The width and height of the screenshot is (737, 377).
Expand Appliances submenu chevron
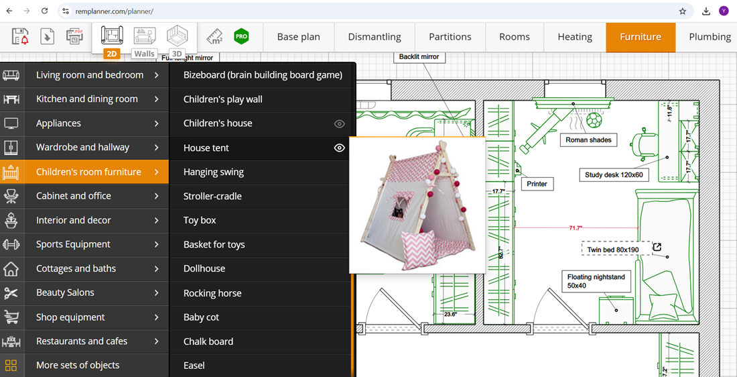click(157, 123)
